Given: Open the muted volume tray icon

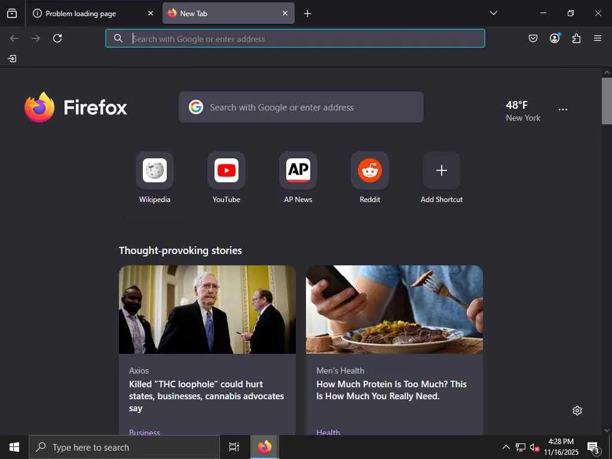Looking at the screenshot, I should 534,447.
